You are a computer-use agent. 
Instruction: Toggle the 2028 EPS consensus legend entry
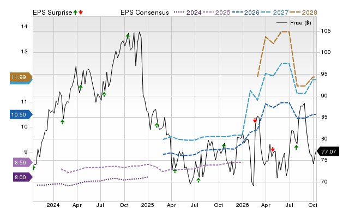click(x=303, y=13)
